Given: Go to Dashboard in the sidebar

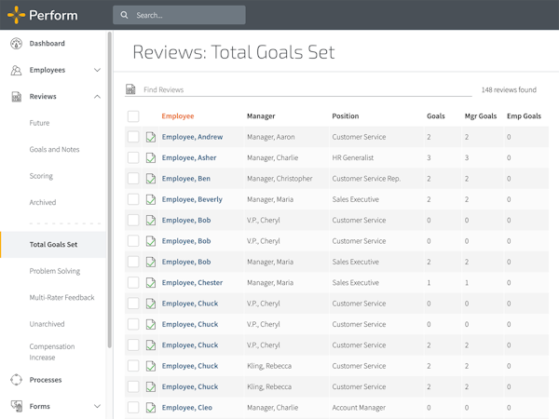Looking at the screenshot, I should point(48,44).
